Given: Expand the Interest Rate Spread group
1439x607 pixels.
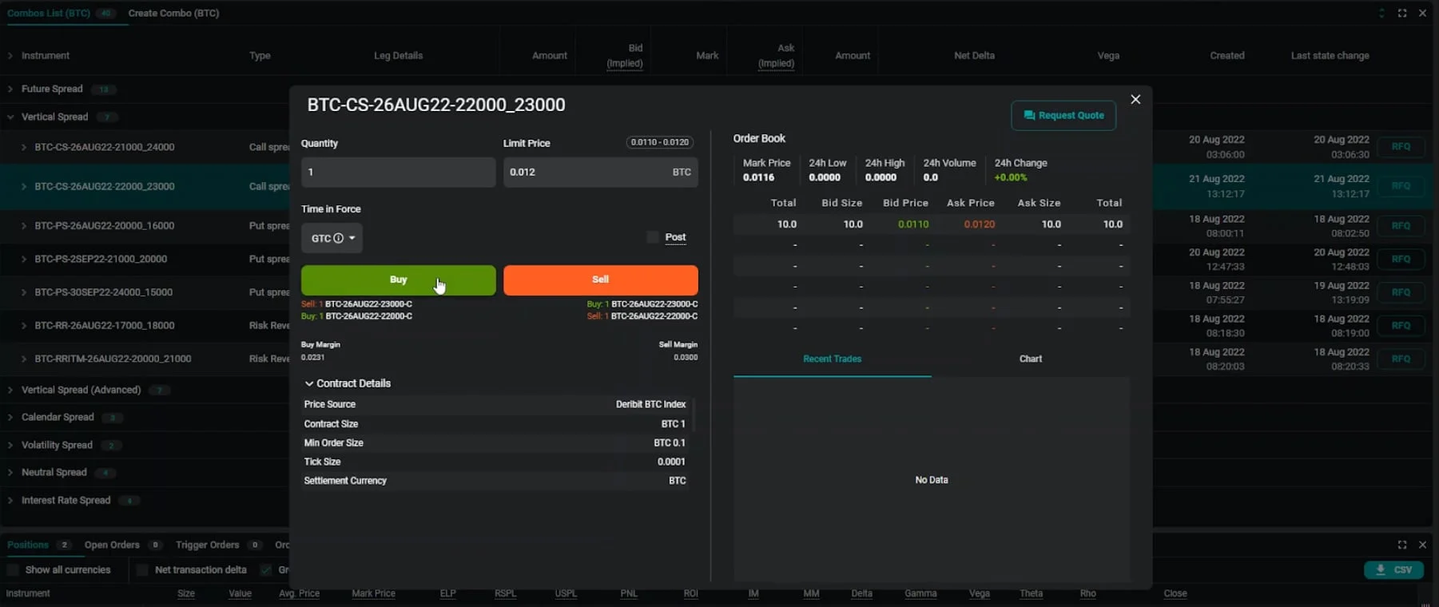Looking at the screenshot, I should coord(10,500).
